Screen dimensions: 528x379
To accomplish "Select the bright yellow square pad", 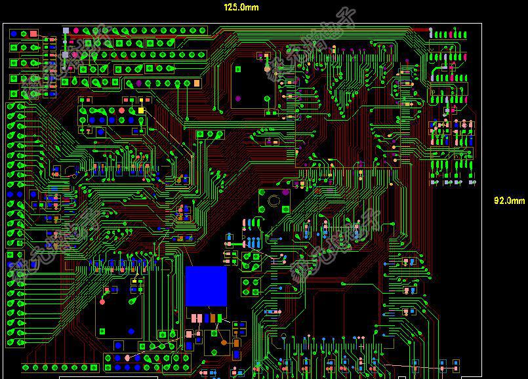I will pyautogui.click(x=140, y=111).
